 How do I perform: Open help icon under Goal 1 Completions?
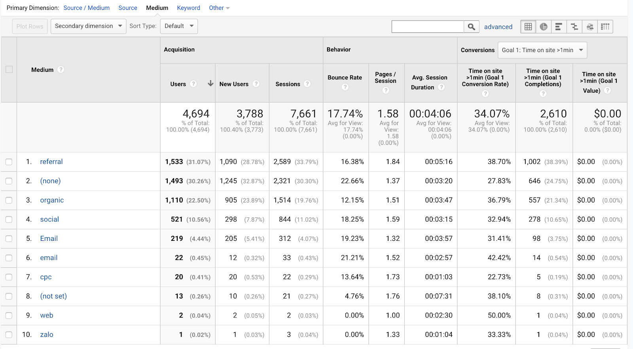[x=543, y=94]
